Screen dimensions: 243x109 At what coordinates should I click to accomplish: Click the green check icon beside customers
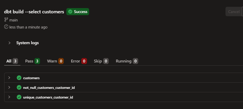coord(19,78)
